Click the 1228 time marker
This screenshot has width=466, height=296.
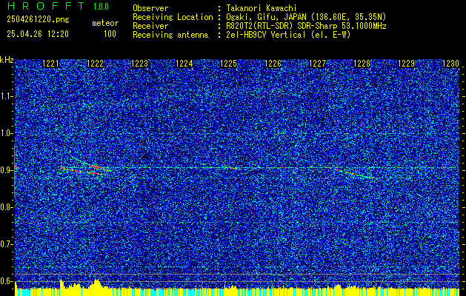point(362,64)
